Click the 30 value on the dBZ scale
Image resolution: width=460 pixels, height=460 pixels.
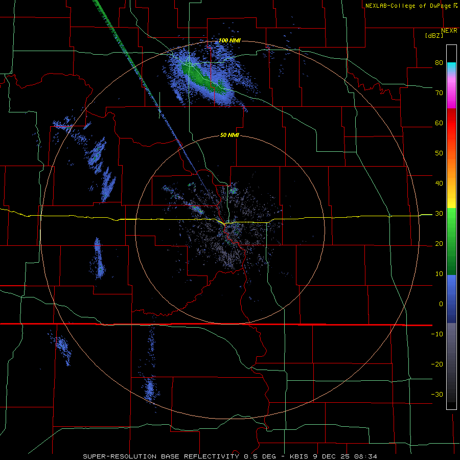[x=439, y=214]
